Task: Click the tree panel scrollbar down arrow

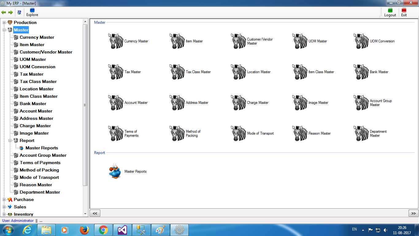Action: tap(85, 214)
